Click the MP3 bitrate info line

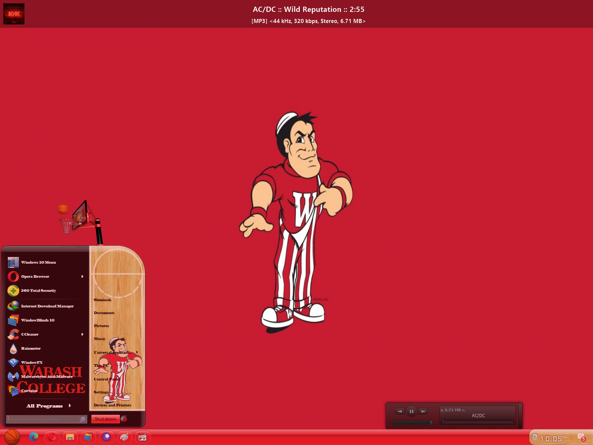[308, 21]
